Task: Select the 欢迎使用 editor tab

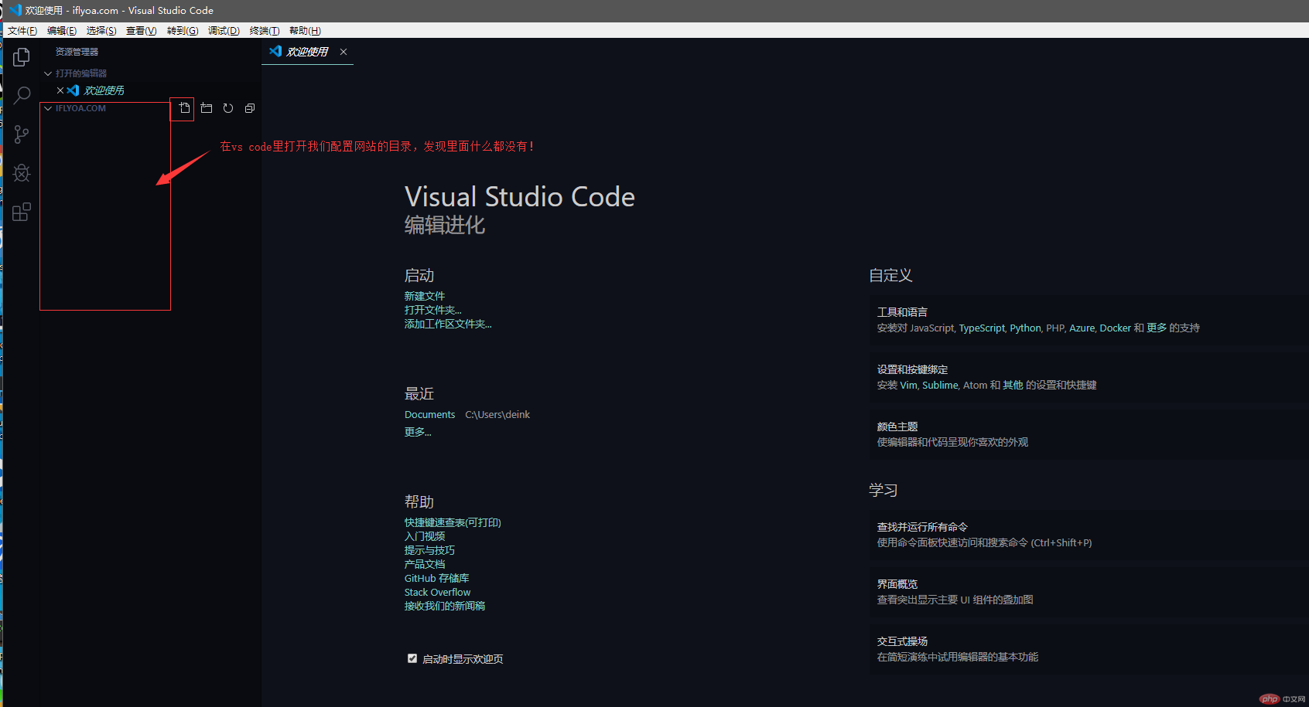Action: [x=307, y=52]
